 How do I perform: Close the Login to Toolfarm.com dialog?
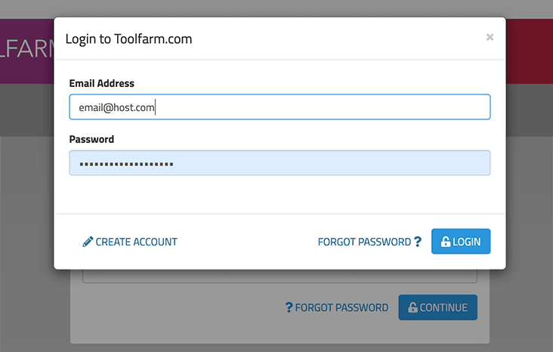coord(490,37)
